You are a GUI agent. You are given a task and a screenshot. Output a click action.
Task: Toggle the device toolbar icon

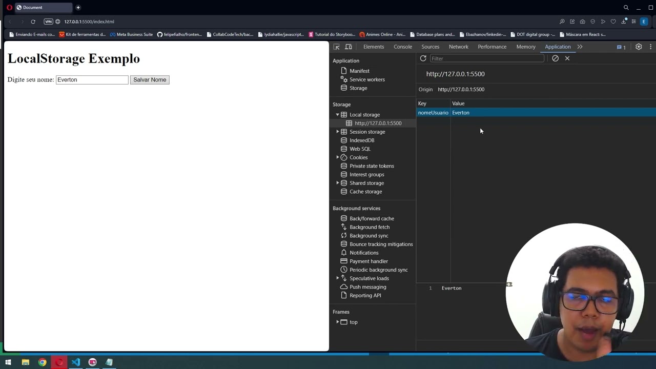(348, 47)
